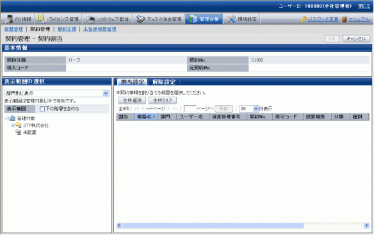This screenshot has height=235, width=374.
Task: Click the 未配置 person icon
Action: click(19, 133)
